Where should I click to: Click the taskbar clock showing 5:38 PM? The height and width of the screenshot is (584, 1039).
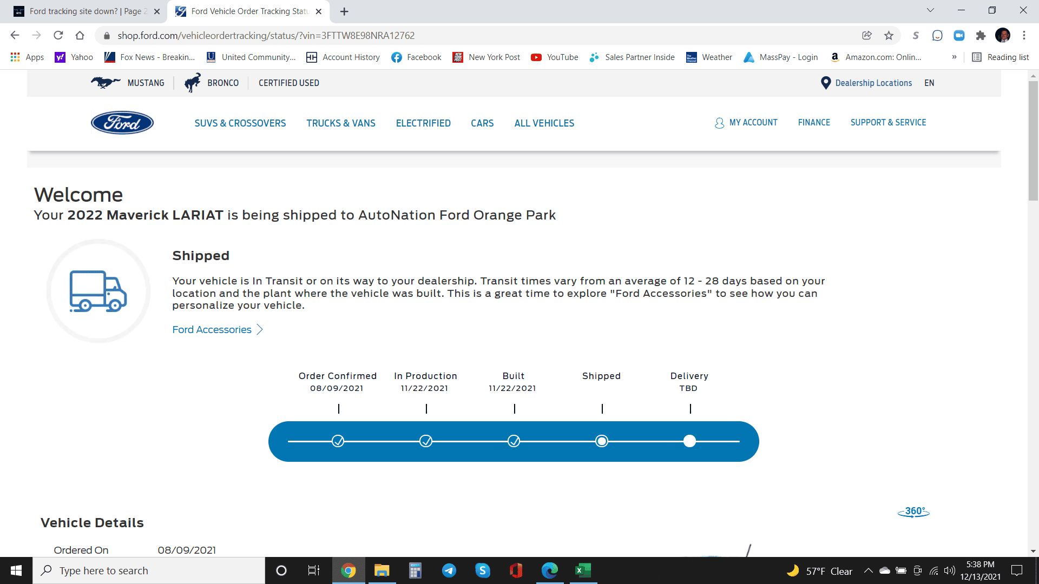tap(981, 570)
